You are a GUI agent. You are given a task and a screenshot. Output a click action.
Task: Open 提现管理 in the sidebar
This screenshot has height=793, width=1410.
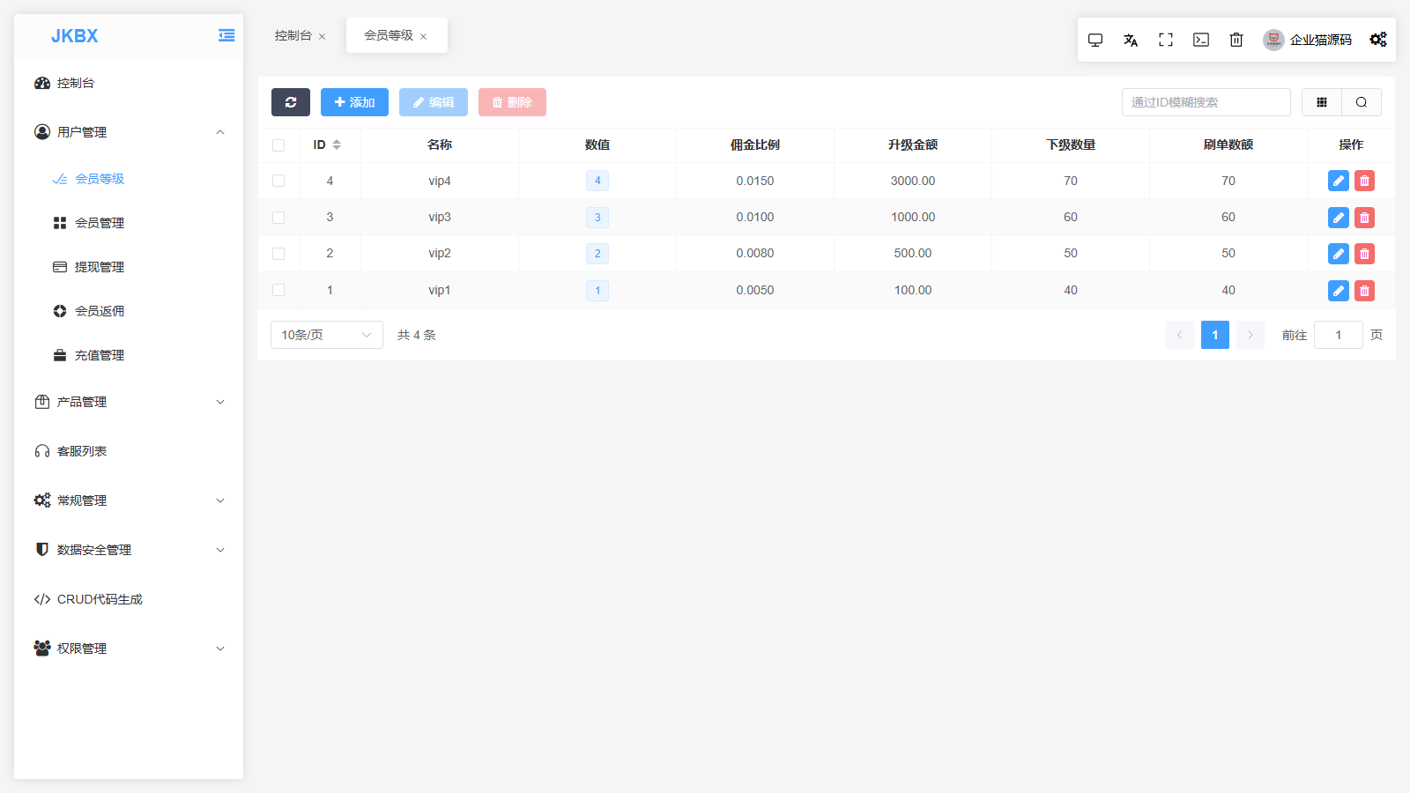[x=99, y=267]
